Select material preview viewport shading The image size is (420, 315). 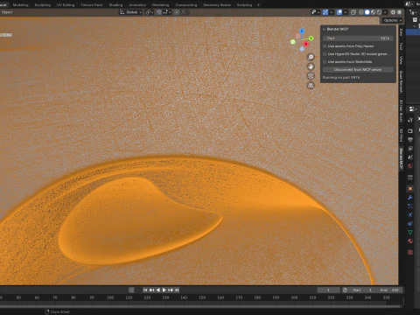click(373, 12)
